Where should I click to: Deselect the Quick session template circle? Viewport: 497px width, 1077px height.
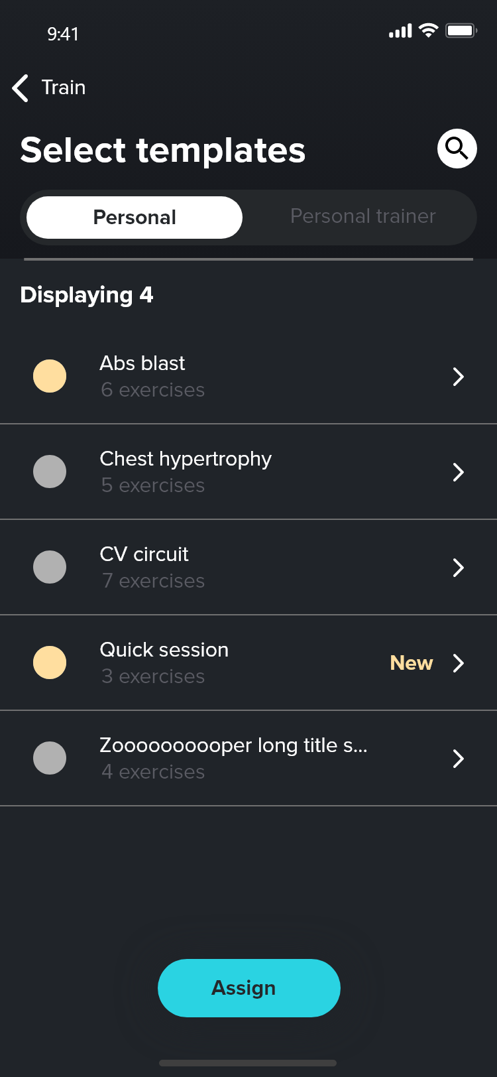[50, 663]
